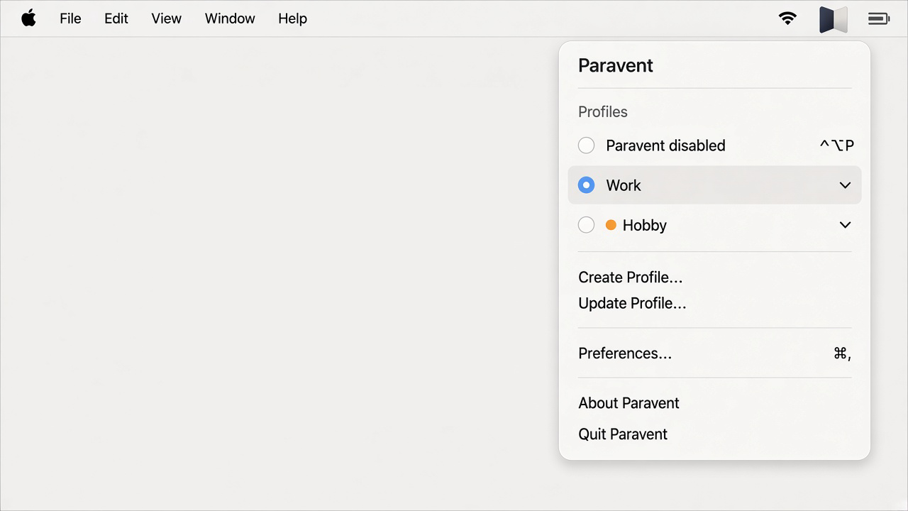Click the Wi-Fi status icon
The height and width of the screenshot is (511, 908).
[x=787, y=18]
